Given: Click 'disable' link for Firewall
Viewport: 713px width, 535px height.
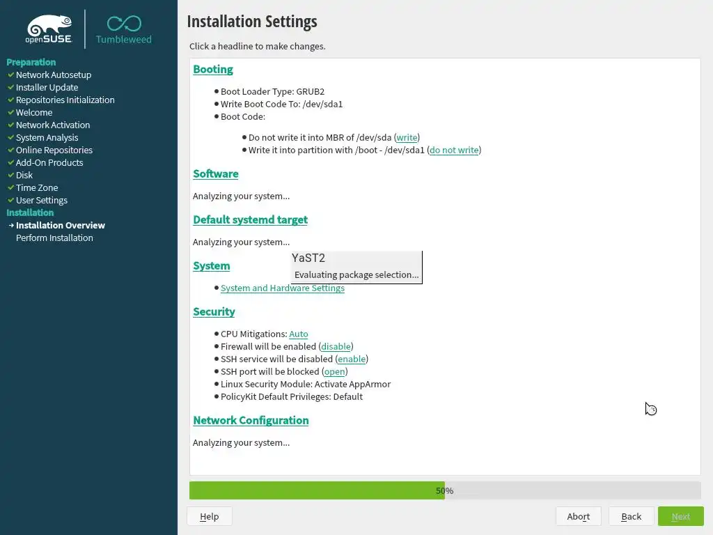Looking at the screenshot, I should click(x=336, y=347).
